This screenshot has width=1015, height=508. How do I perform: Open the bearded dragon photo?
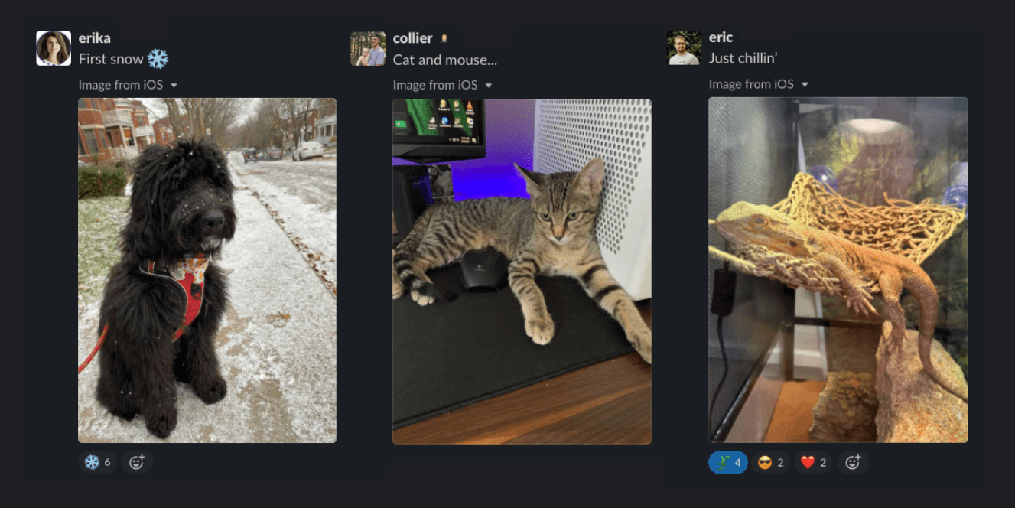pos(838,269)
